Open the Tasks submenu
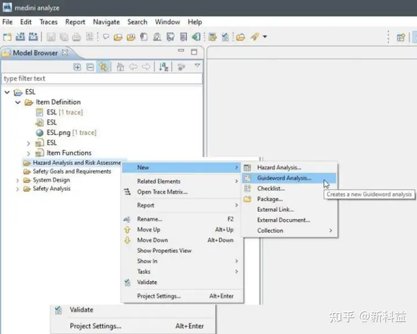This screenshot has height=334, width=417. [182, 271]
